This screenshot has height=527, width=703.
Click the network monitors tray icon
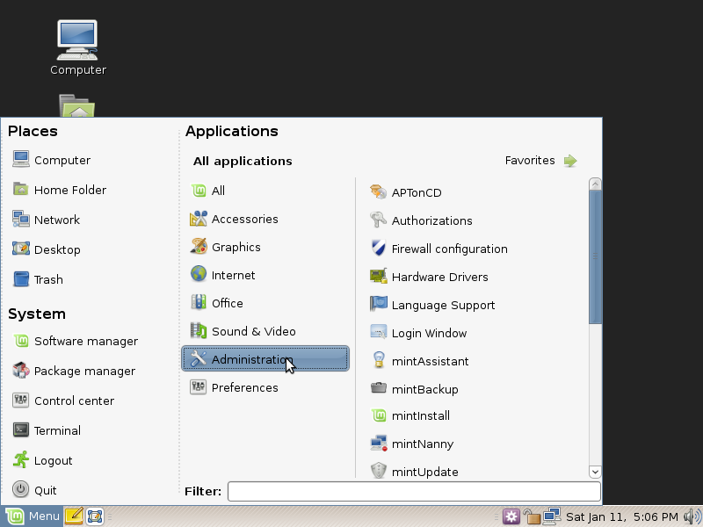pyautogui.click(x=551, y=516)
